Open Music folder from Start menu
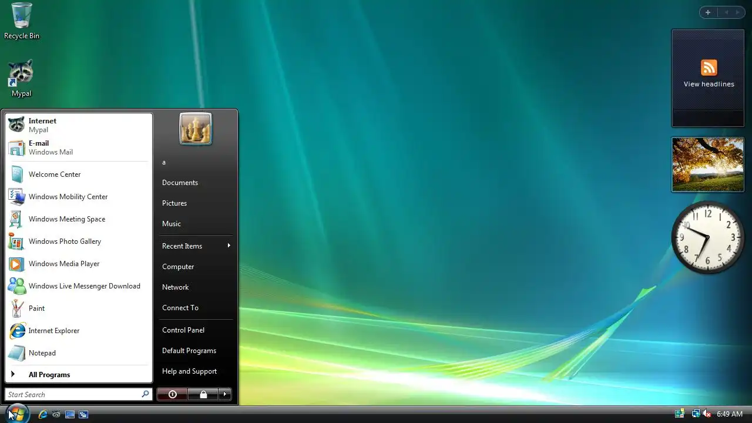Screen dimensions: 752x423 pyautogui.click(x=196, y=224)
